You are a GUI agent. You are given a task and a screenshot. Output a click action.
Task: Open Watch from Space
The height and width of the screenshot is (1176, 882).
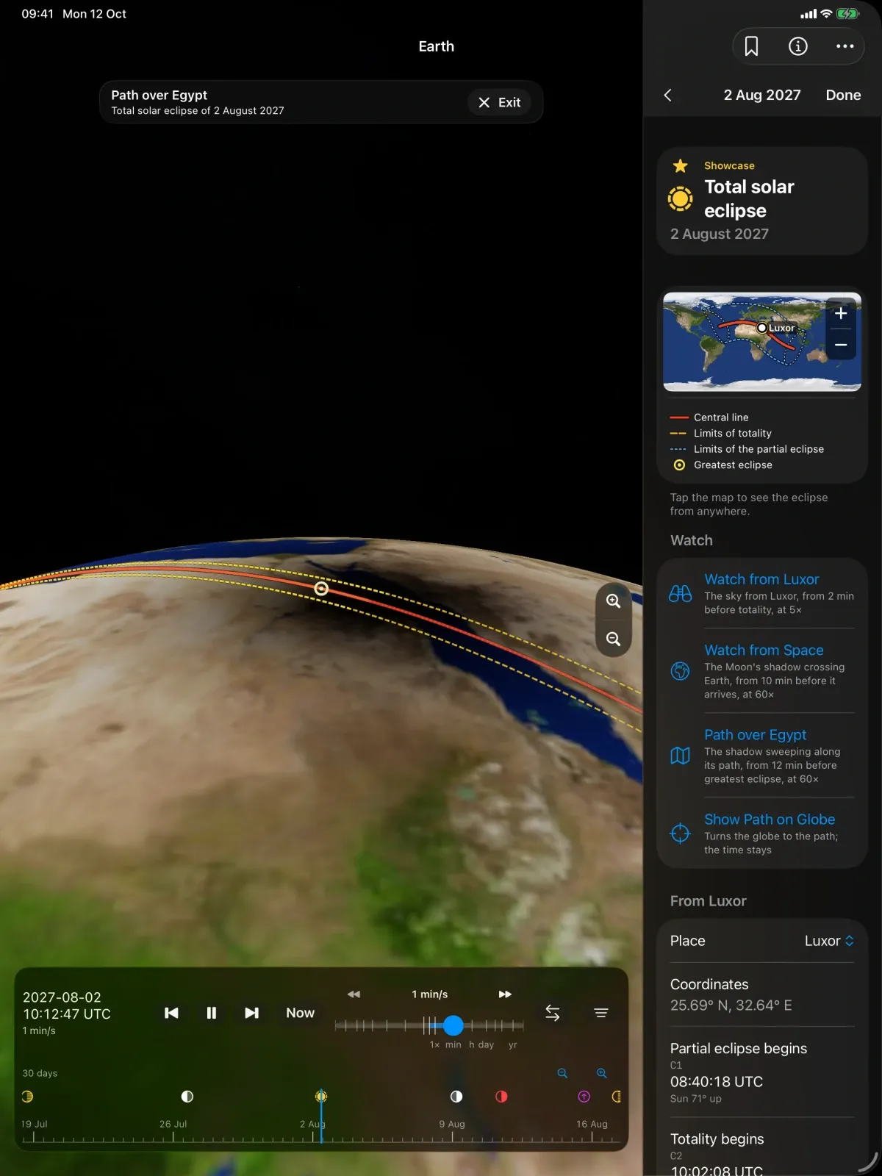click(764, 650)
